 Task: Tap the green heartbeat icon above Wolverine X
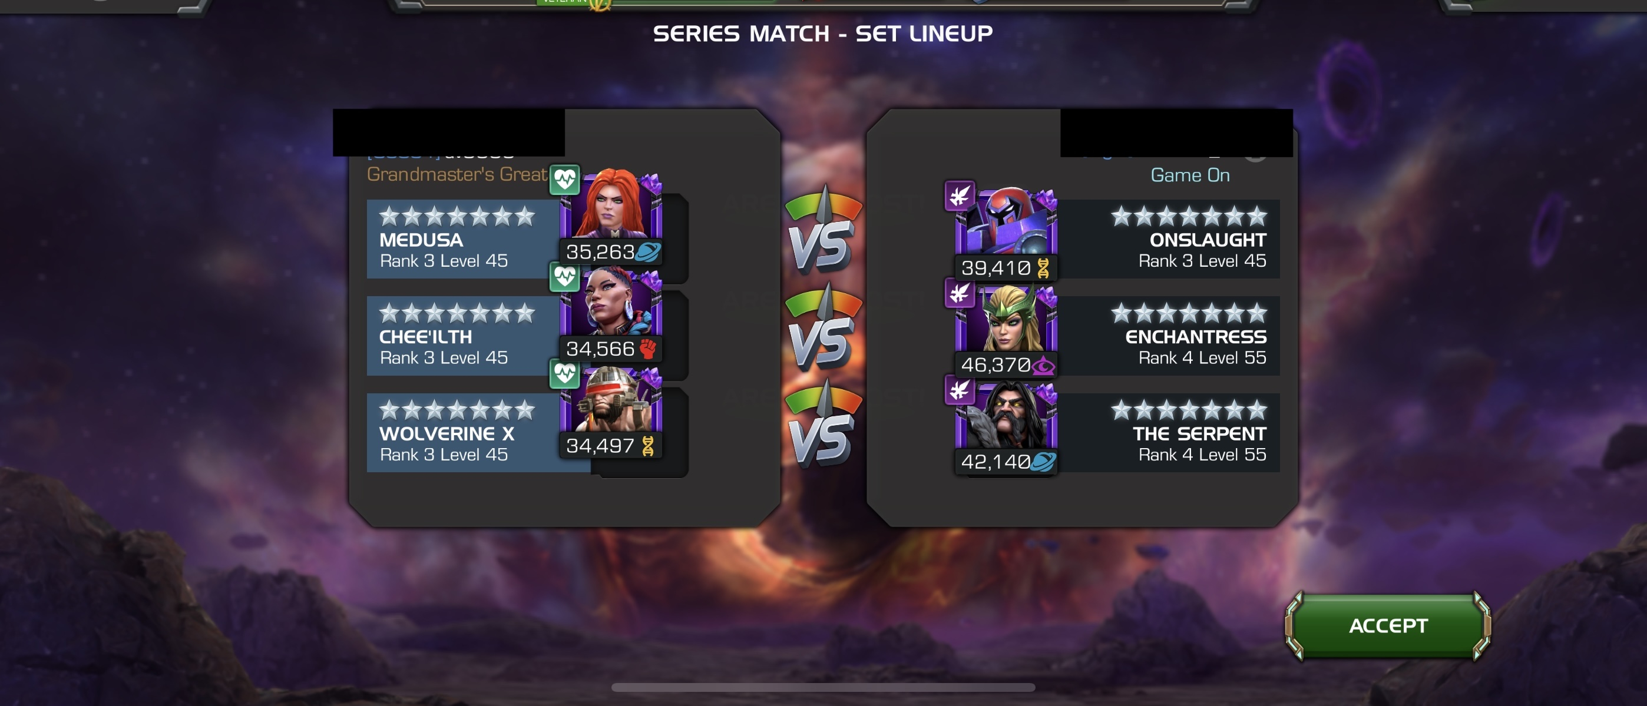564,374
